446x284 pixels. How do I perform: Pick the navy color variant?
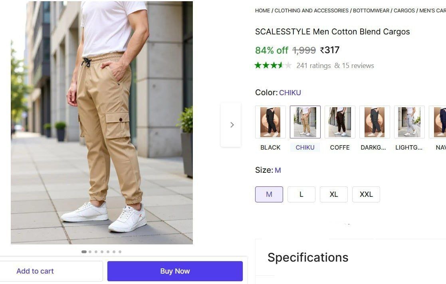coord(439,122)
